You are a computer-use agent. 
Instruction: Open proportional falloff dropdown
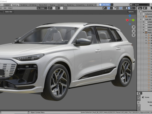pyautogui.click(x=65, y=8)
